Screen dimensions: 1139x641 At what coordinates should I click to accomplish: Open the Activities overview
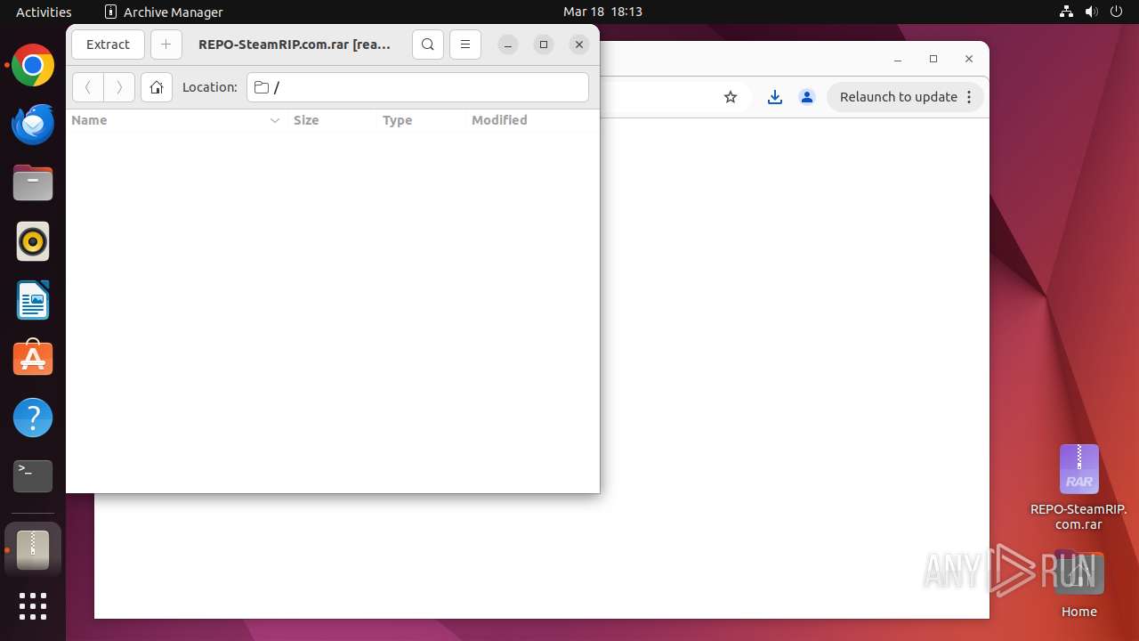click(44, 12)
